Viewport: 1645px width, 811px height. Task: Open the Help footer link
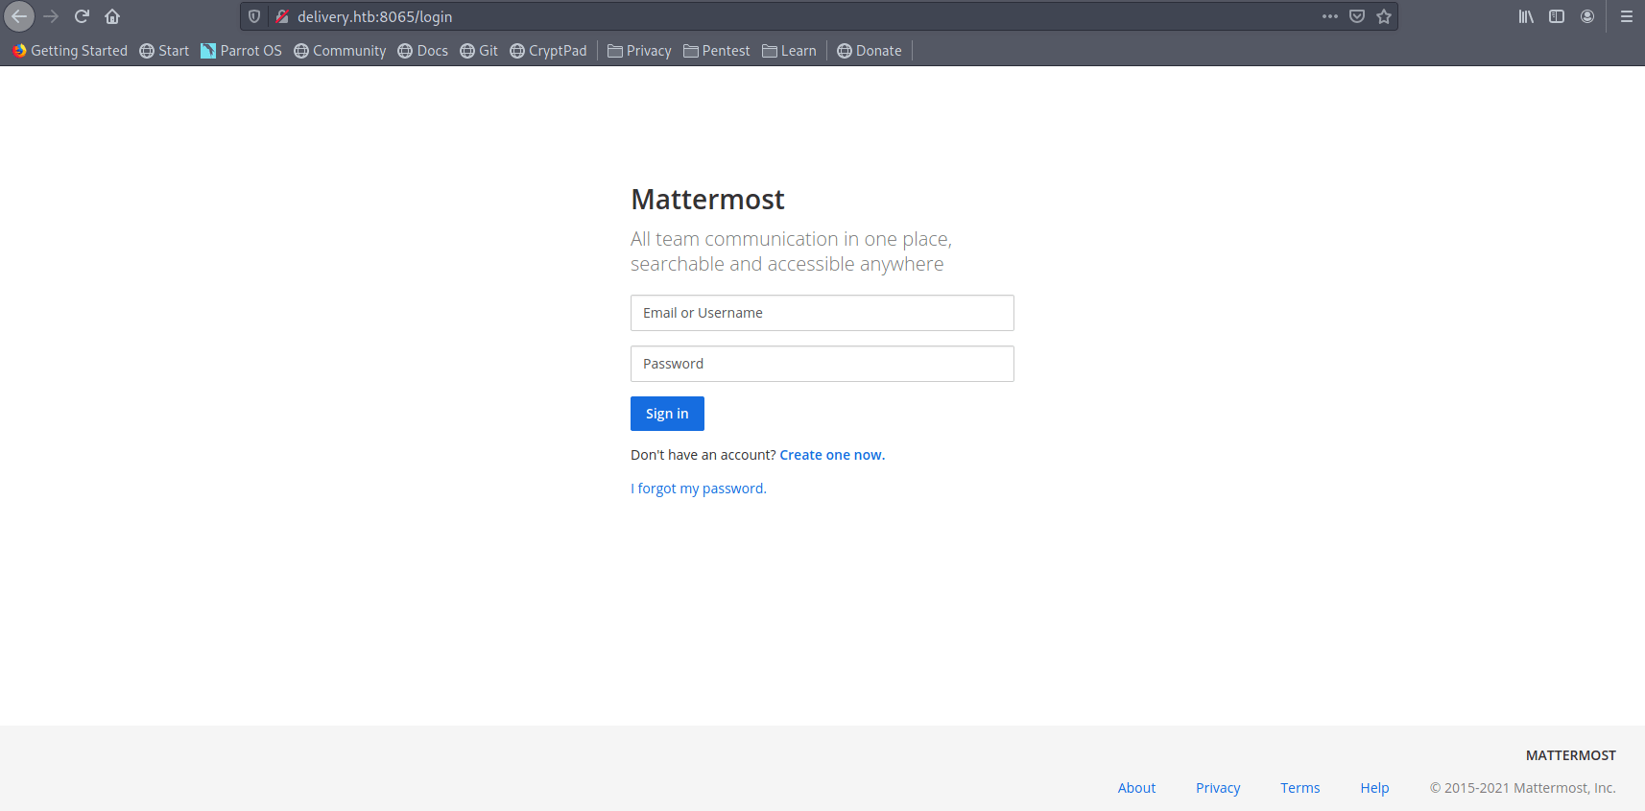(1374, 788)
